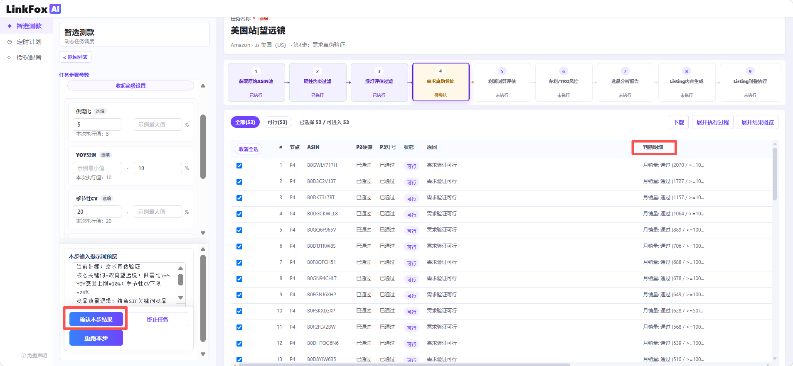Click the prompt preview textbox up arrow
Viewport: 793px width, 366px height.
(180, 268)
